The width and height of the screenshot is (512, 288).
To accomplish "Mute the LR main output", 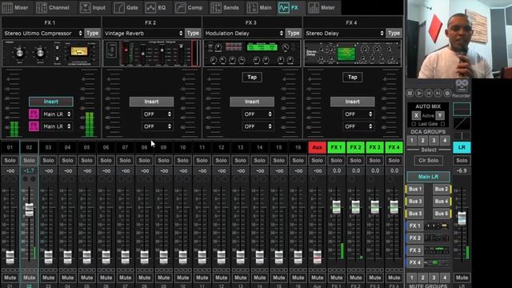I will [x=462, y=278].
